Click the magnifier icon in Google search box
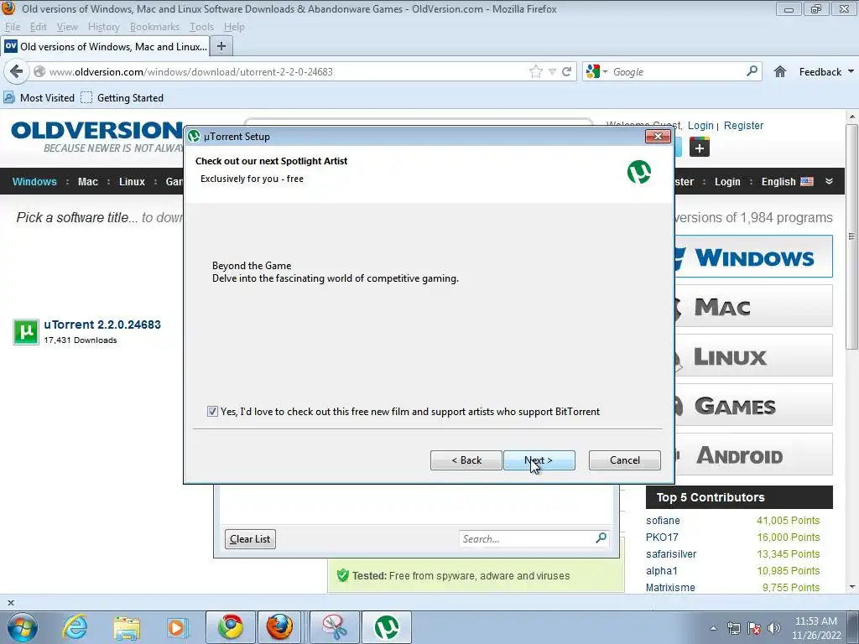859x644 pixels. pyautogui.click(x=752, y=71)
